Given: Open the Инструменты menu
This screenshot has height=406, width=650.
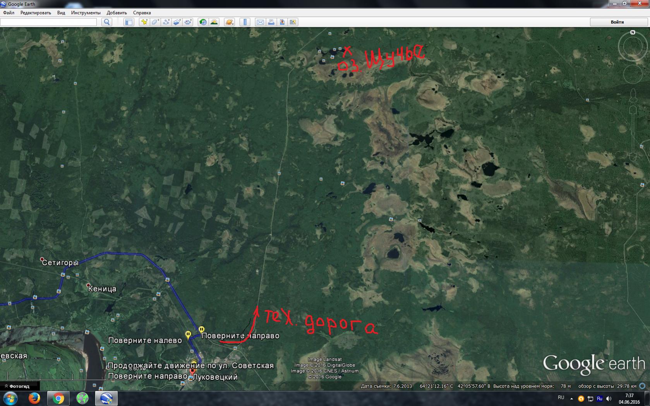Looking at the screenshot, I should (86, 13).
